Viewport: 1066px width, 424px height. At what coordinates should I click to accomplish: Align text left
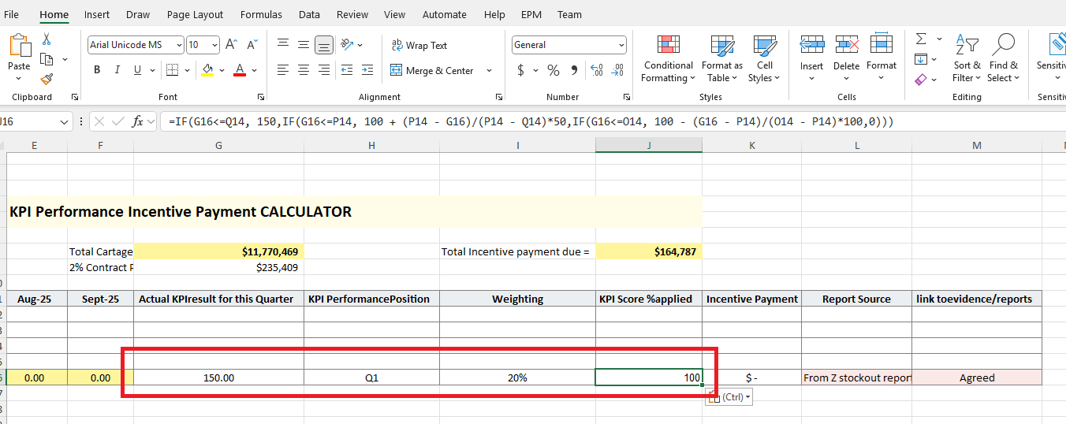coord(282,70)
